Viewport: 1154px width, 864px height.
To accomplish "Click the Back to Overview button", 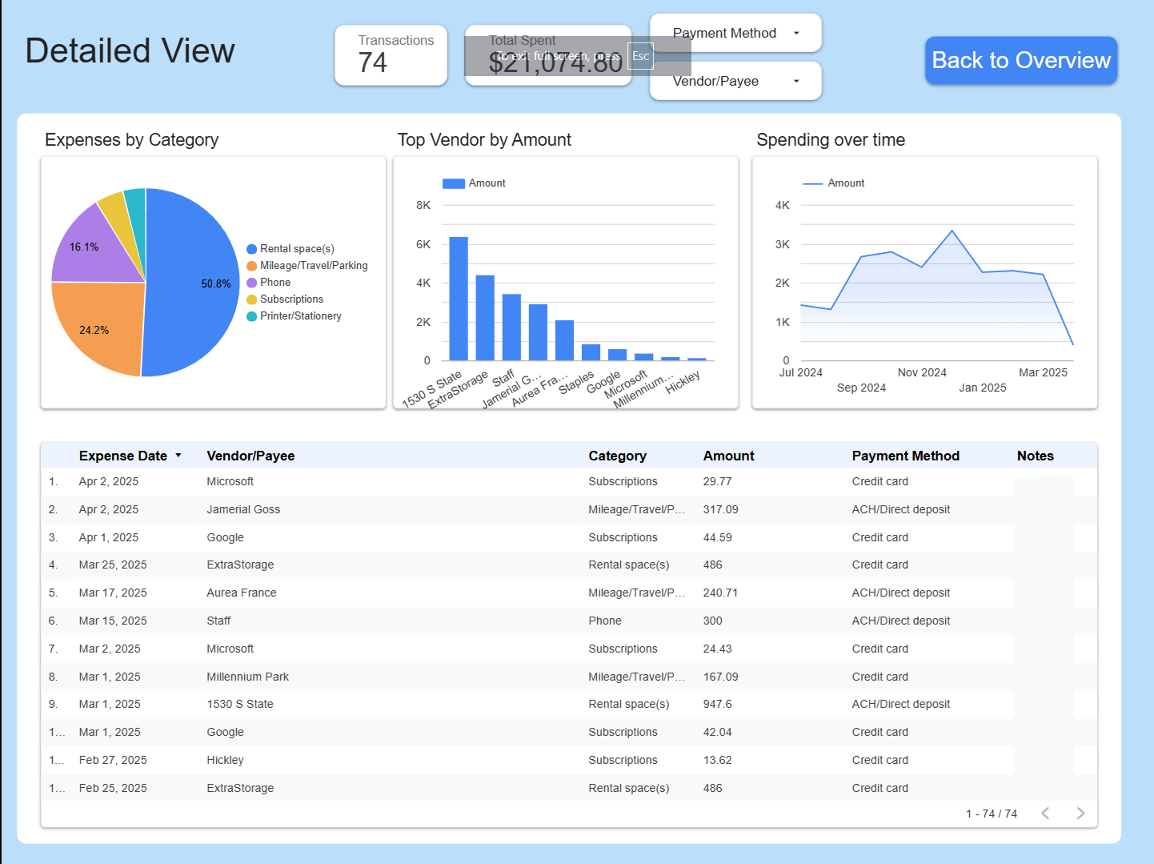I will 1021,60.
